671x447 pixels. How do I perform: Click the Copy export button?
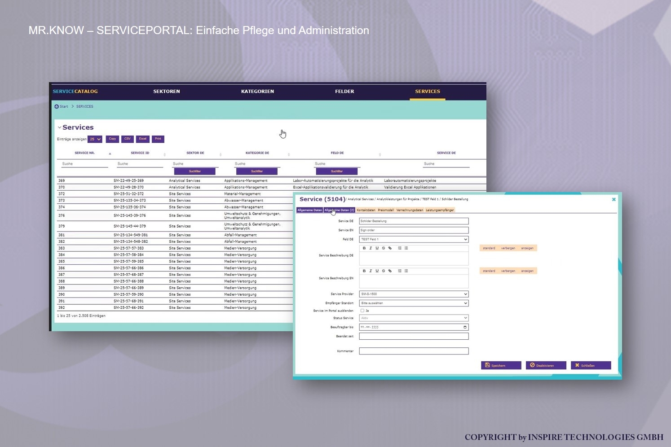112,139
